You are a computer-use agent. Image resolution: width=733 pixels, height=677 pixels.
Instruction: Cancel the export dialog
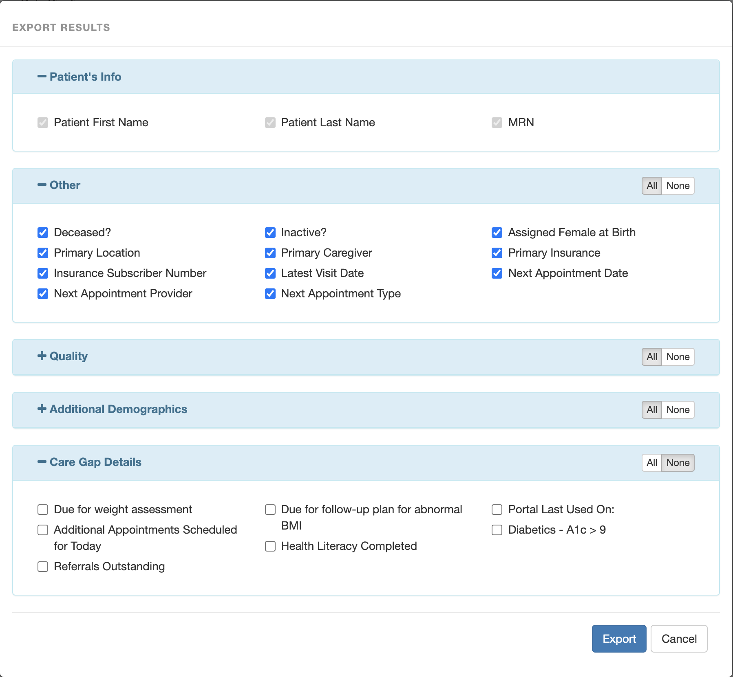pyautogui.click(x=679, y=639)
